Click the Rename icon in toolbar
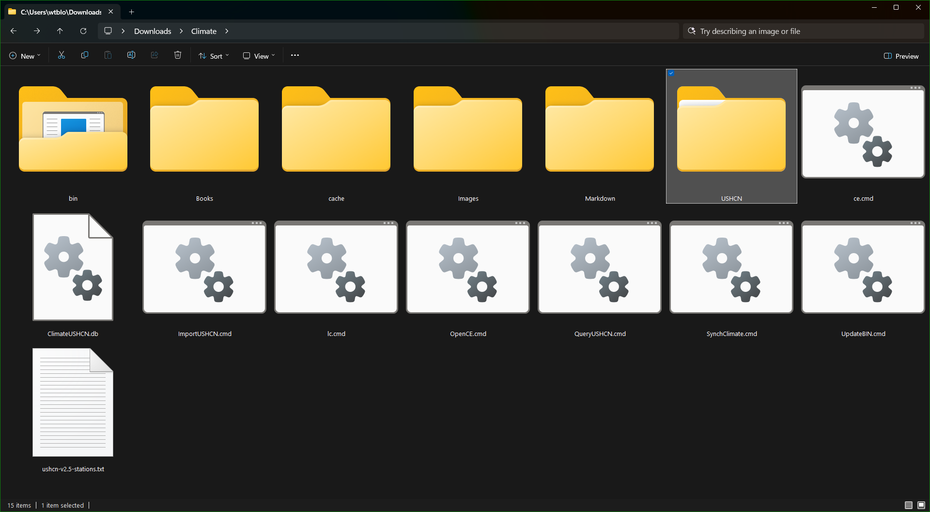Screen dimensions: 930x512 click(x=131, y=55)
